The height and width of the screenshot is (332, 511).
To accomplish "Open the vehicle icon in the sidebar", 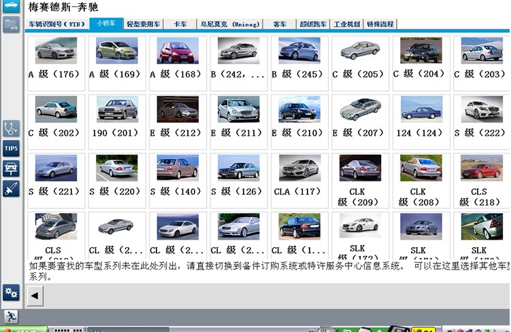I will coord(11,5).
